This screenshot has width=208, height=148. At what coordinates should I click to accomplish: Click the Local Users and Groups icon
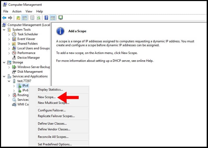(x=14, y=48)
